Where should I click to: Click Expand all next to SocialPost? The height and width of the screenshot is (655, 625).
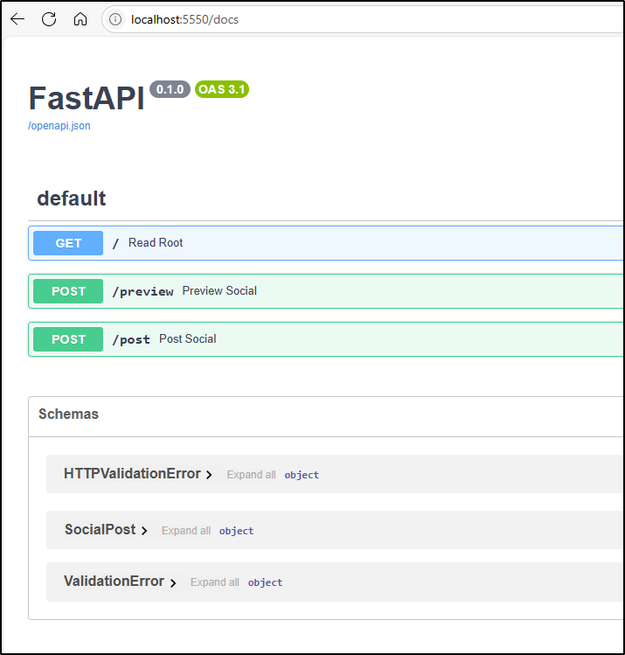(x=186, y=531)
